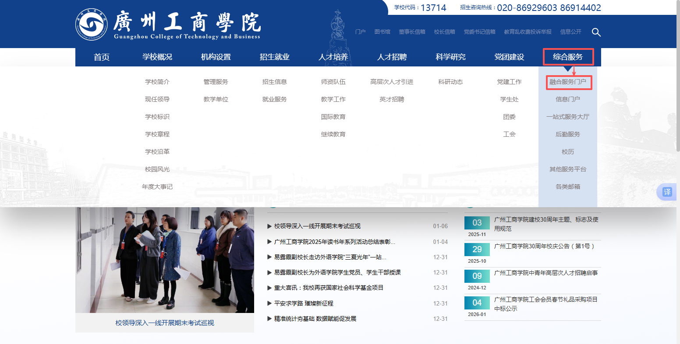
Task: Choose 学校简介 under 学校概况
Action: (x=157, y=82)
